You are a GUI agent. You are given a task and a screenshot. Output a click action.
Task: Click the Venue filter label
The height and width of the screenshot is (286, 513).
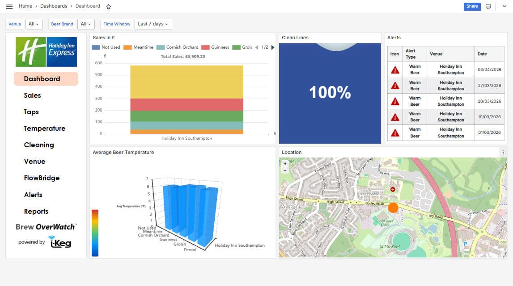(x=15, y=24)
